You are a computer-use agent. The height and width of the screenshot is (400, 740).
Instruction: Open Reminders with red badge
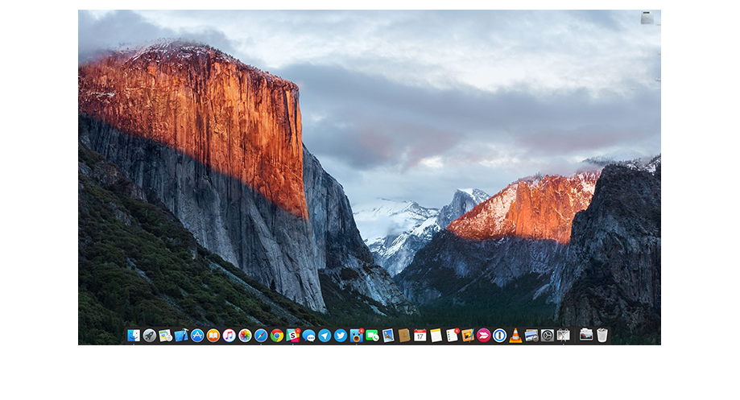[452, 336]
